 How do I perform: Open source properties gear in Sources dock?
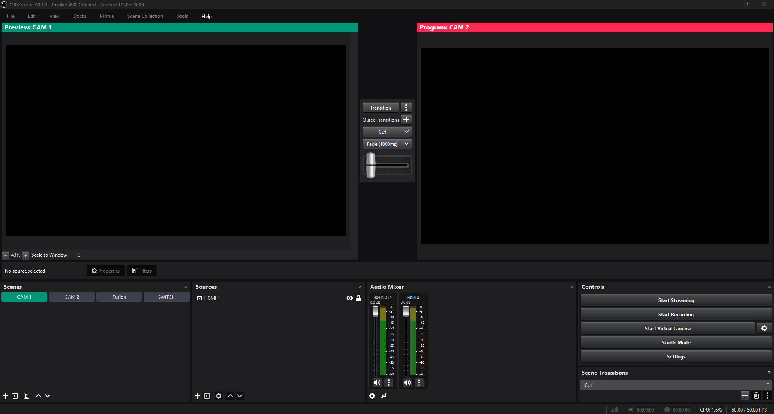pos(219,396)
